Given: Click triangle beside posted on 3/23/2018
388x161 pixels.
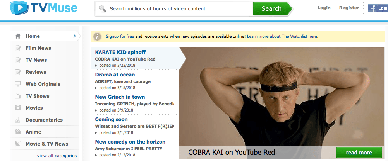Looking at the screenshot, I should click(x=96, y=66).
